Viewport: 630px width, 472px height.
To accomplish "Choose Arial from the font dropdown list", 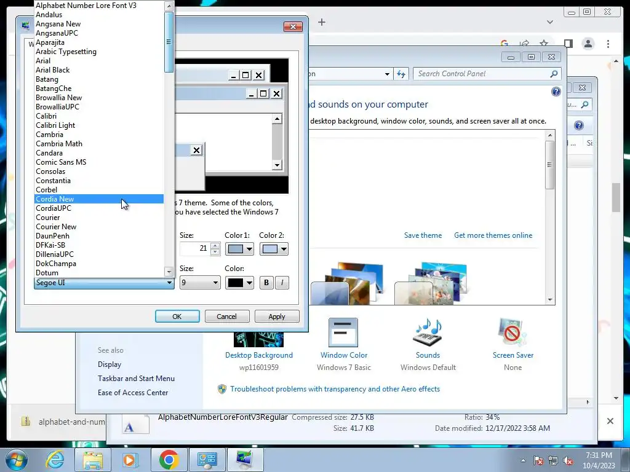I will click(x=99, y=61).
